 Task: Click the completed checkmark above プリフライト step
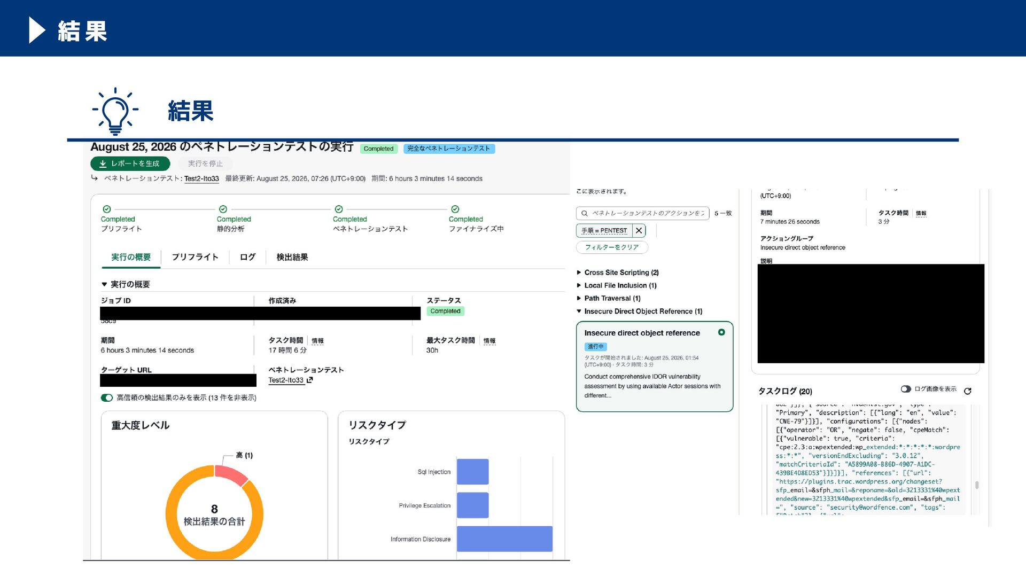(107, 209)
